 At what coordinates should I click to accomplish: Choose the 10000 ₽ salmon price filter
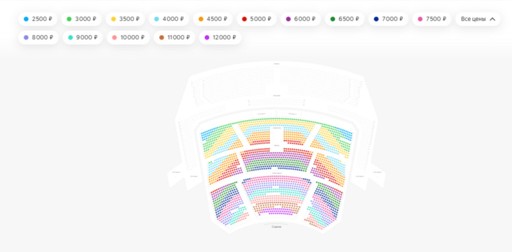(x=128, y=38)
